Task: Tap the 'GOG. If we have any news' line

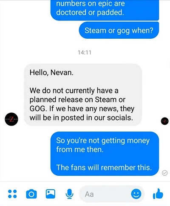Action: (82, 109)
